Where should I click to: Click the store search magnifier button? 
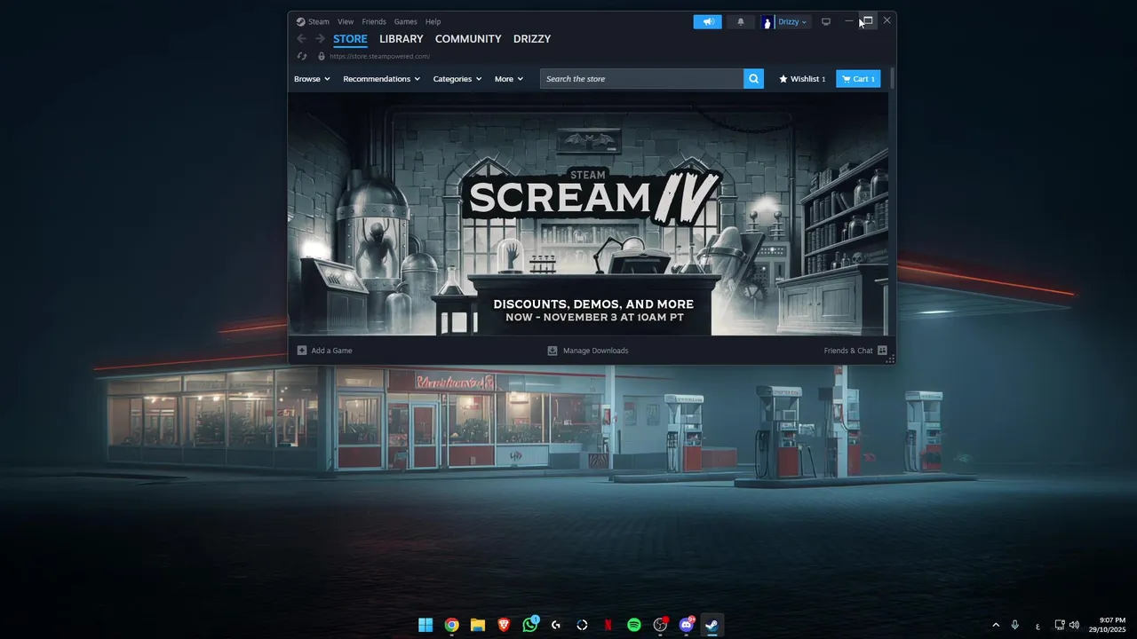coord(754,79)
